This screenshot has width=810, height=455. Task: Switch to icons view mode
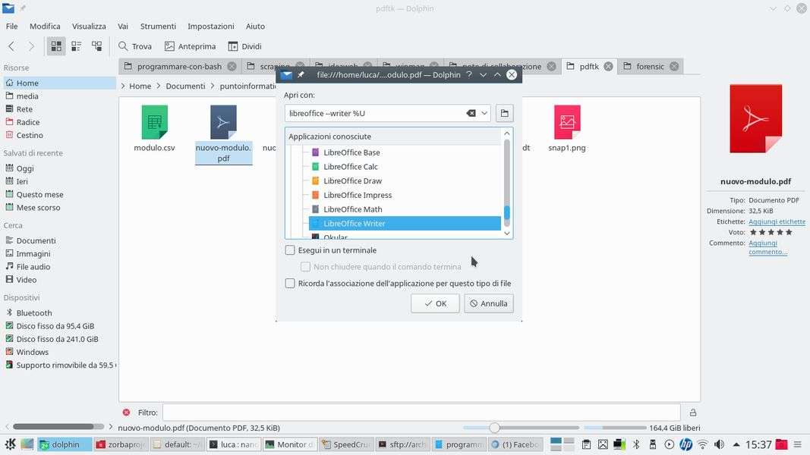click(x=56, y=46)
